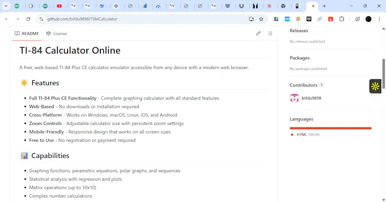Bookmark this page with the star icon

point(261,19)
